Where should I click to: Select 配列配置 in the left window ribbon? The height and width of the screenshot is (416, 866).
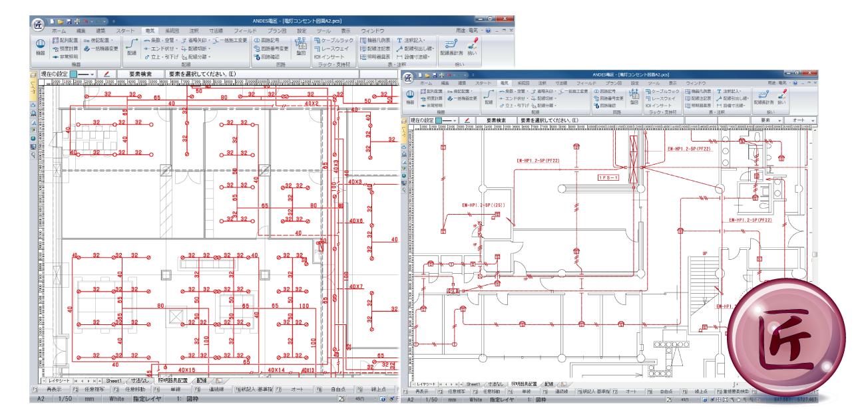point(64,41)
